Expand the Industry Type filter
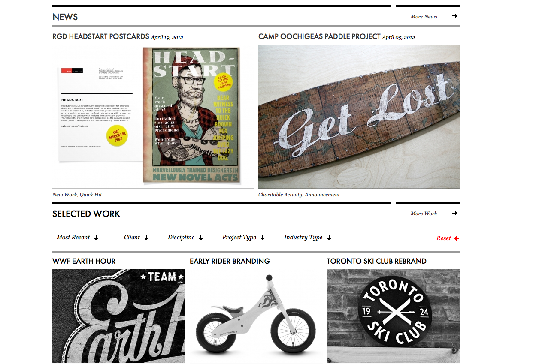The image size is (533, 364). (308, 238)
